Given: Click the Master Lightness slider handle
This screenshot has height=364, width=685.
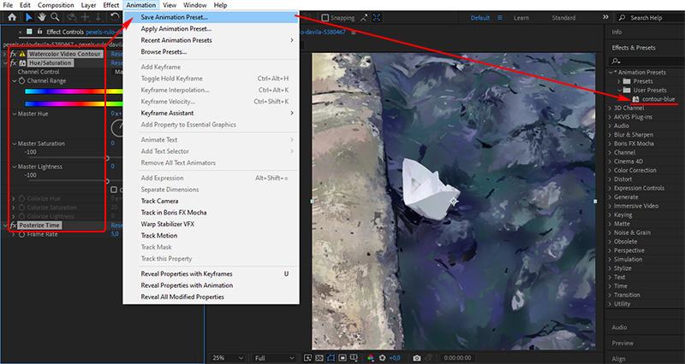Looking at the screenshot, I should click(x=107, y=181).
